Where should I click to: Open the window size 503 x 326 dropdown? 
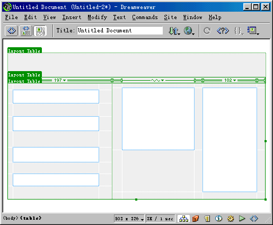pos(129,219)
